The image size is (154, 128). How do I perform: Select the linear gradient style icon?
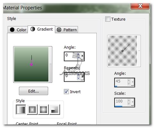point(21,109)
